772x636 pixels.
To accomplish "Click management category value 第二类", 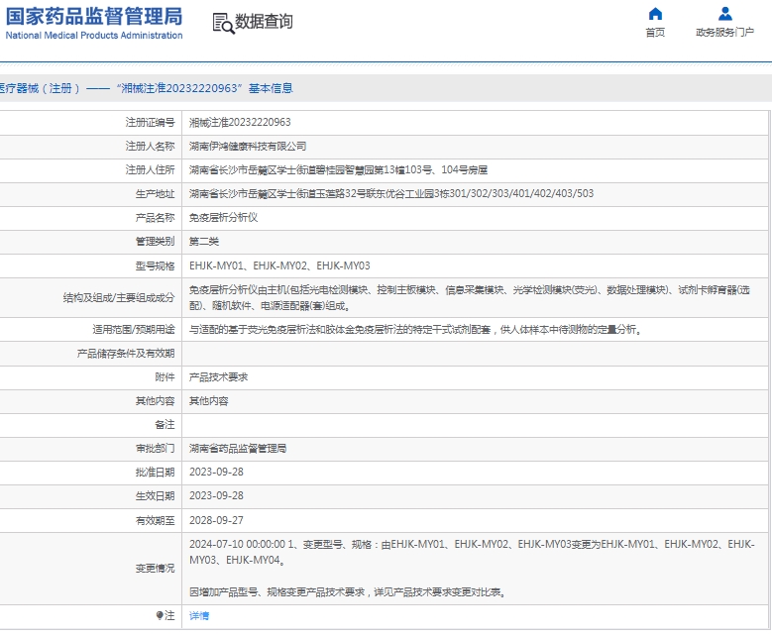I will (x=204, y=242).
